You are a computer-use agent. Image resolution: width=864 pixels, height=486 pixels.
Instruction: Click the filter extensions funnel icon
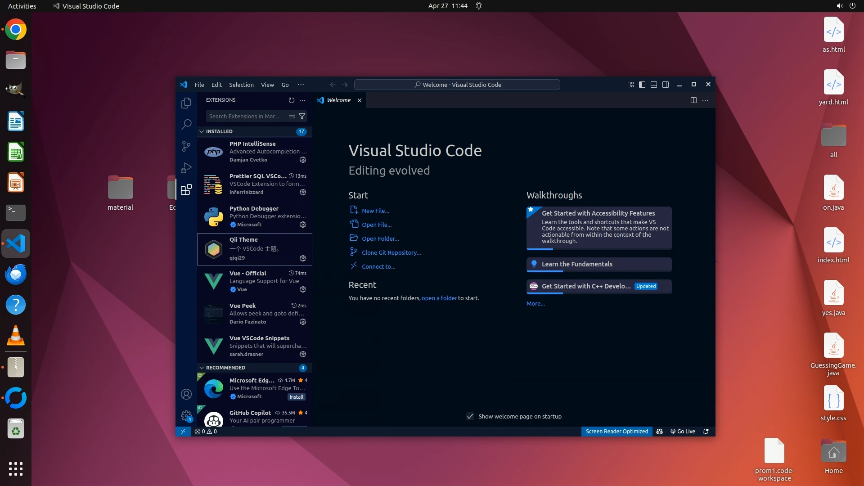(302, 116)
